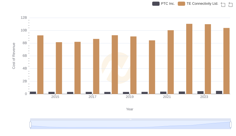The height and width of the screenshot is (136, 236).
Task: Click the 2017 x-axis label
Action: [x=92, y=97]
